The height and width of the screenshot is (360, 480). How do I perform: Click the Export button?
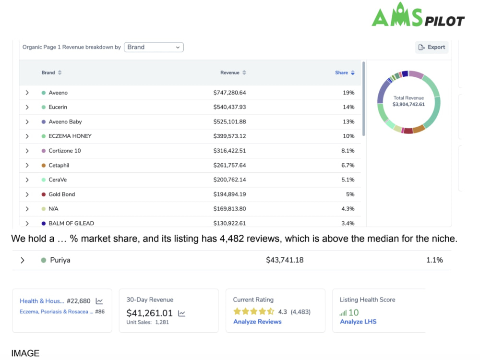432,47
